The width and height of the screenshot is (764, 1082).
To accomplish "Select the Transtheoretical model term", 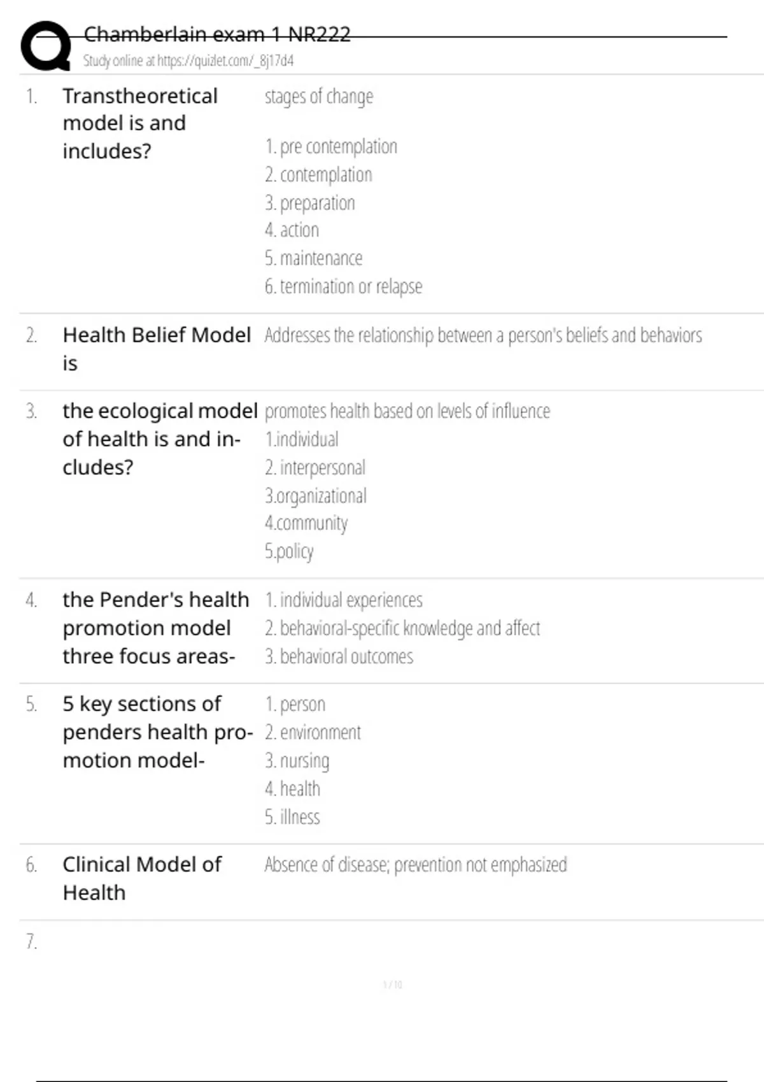I will [140, 123].
